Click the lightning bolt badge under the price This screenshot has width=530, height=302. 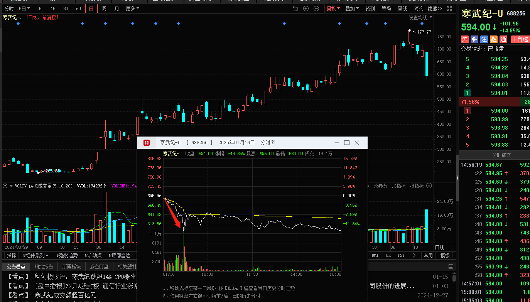(474, 39)
